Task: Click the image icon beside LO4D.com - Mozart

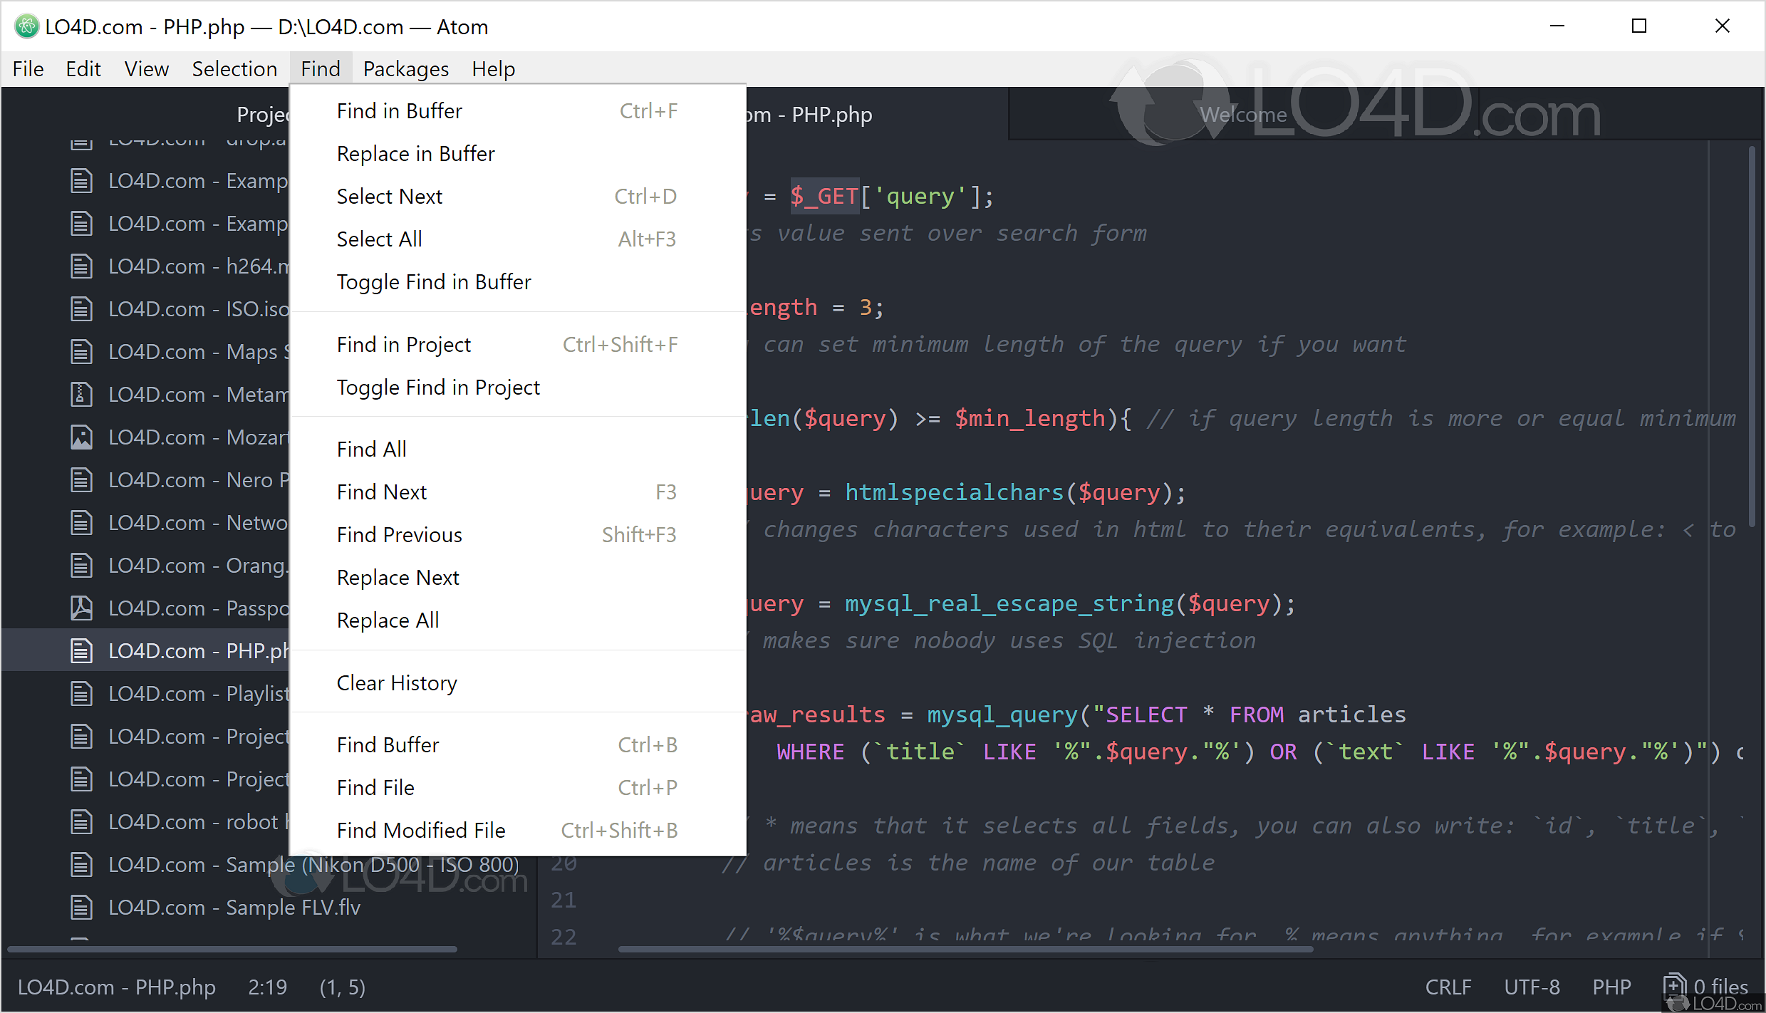Action: 81,437
